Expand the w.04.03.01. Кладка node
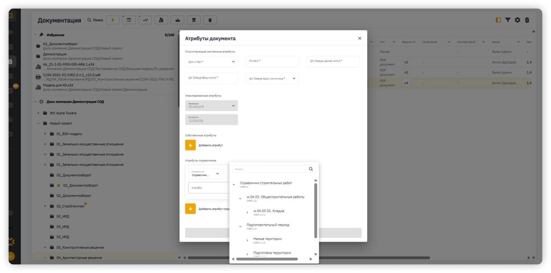The height and width of the screenshot is (273, 551). click(247, 212)
